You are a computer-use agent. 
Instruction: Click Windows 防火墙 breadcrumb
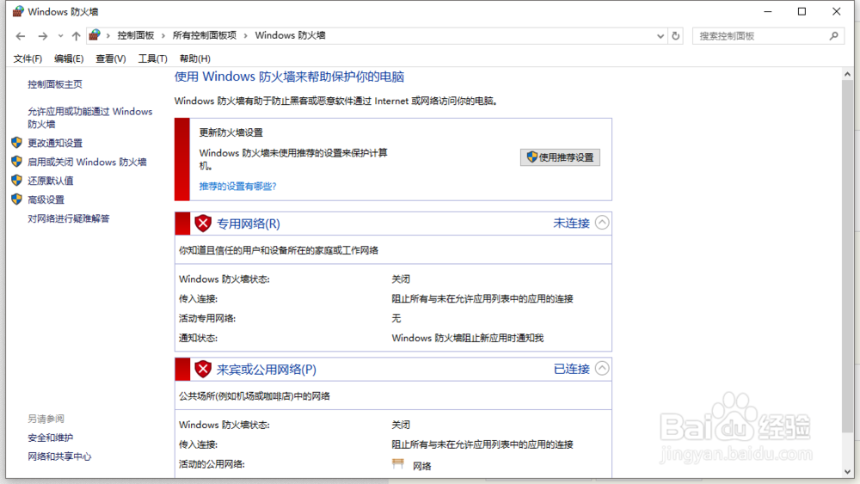pyautogui.click(x=290, y=35)
